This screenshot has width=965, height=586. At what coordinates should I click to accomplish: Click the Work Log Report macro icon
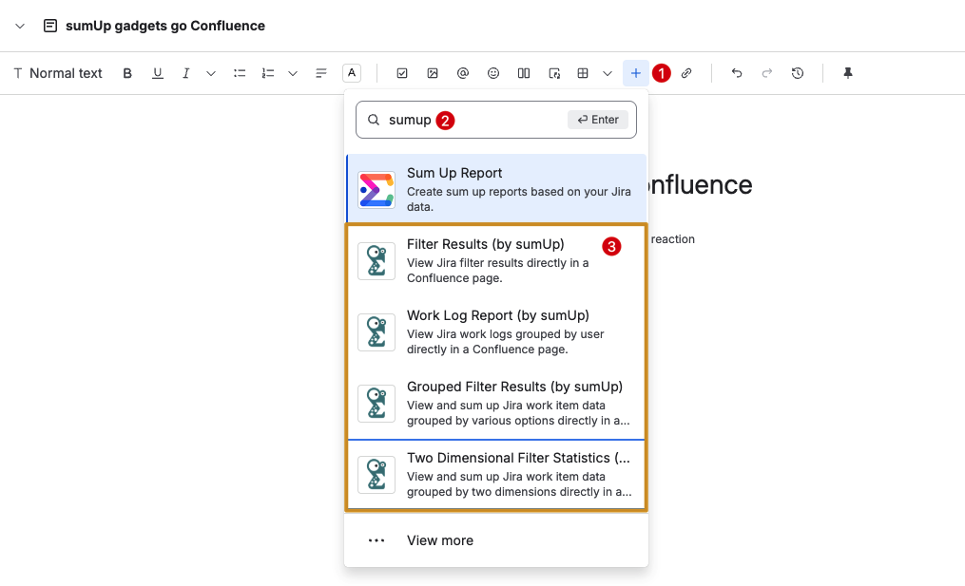376,332
